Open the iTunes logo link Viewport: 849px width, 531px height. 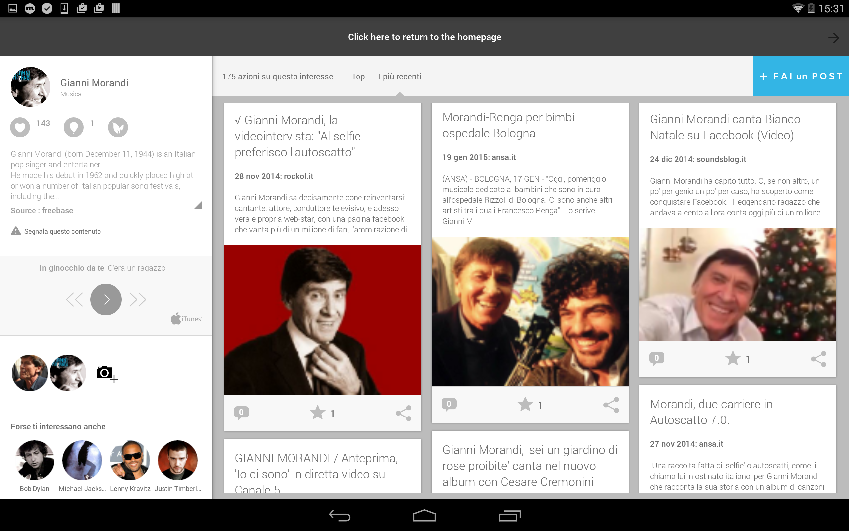point(186,319)
